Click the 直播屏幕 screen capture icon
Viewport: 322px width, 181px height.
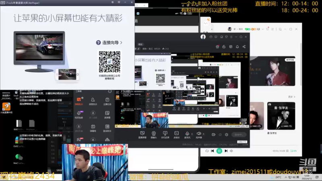142,135
